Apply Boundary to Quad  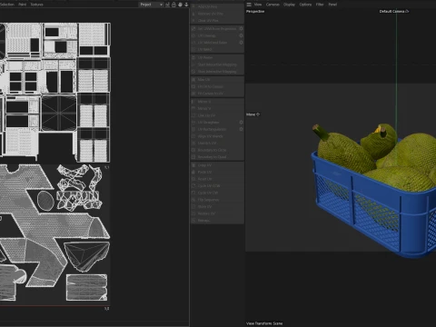[217, 157]
